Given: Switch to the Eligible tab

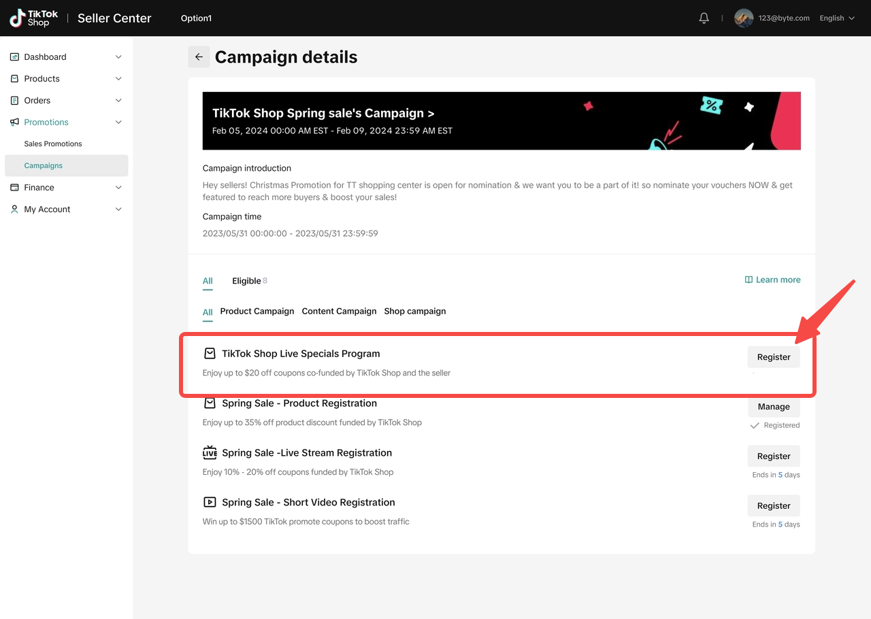Looking at the screenshot, I should [248, 281].
